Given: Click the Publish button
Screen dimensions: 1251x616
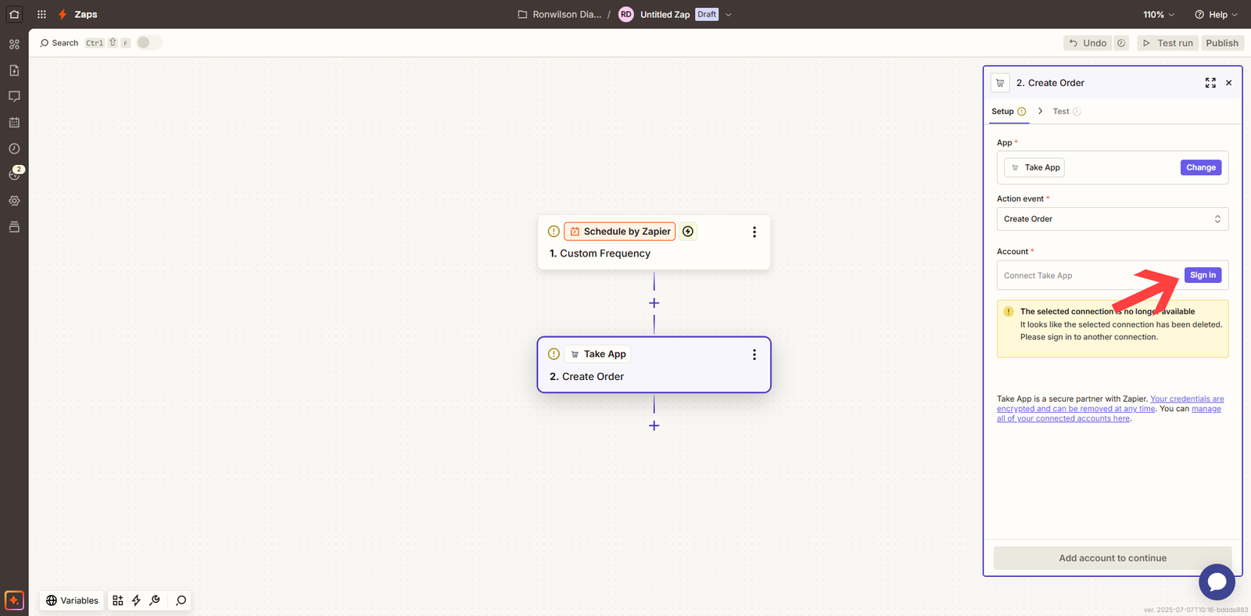Looking at the screenshot, I should 1222,43.
